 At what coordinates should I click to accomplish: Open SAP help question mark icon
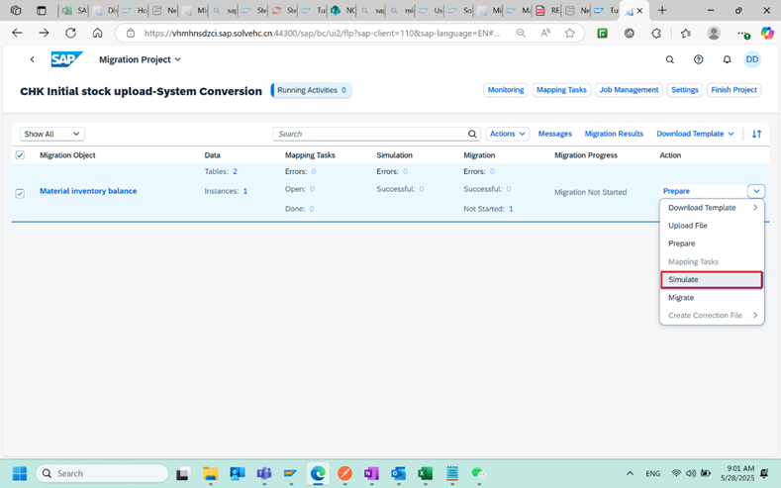[x=698, y=59]
